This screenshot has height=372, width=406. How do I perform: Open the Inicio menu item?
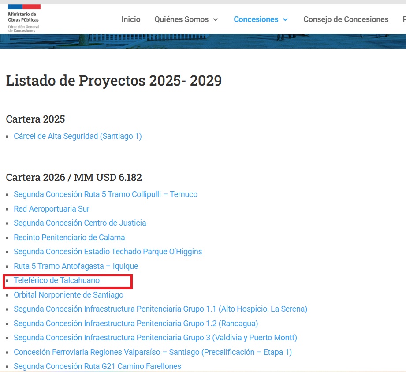(131, 19)
